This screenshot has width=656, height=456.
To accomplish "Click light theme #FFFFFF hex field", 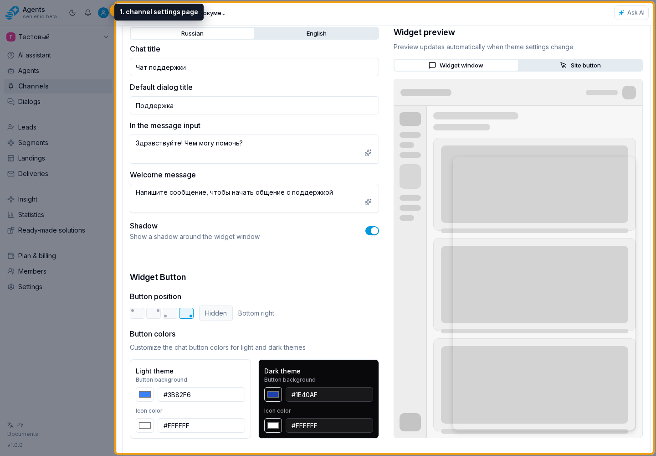I will pyautogui.click(x=201, y=425).
